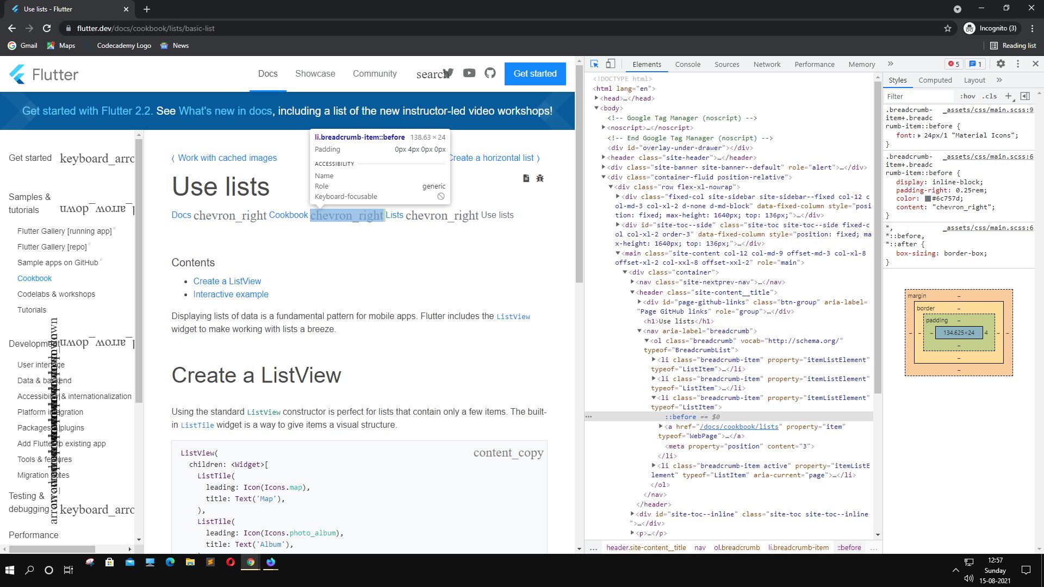Expand the noscript element node
The width and height of the screenshot is (1044, 587).
tap(604, 128)
